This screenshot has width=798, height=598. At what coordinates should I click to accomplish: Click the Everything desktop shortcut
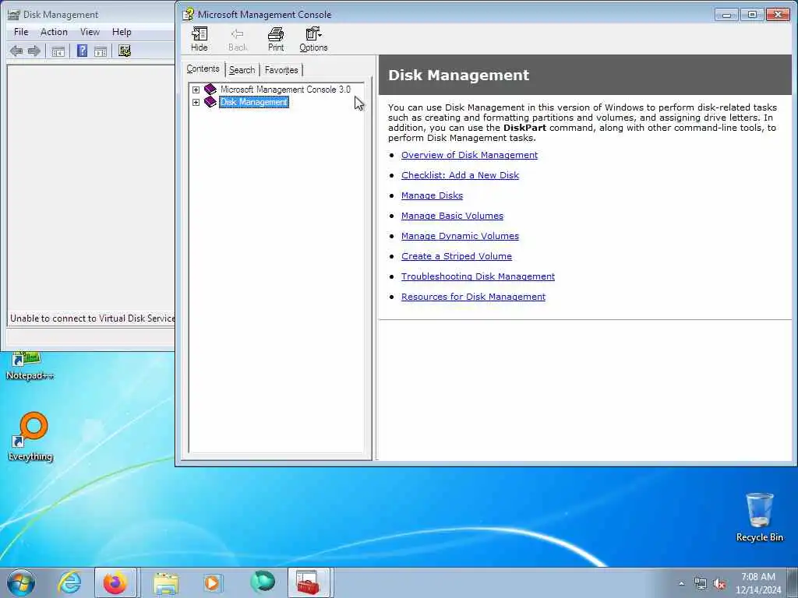coord(30,437)
